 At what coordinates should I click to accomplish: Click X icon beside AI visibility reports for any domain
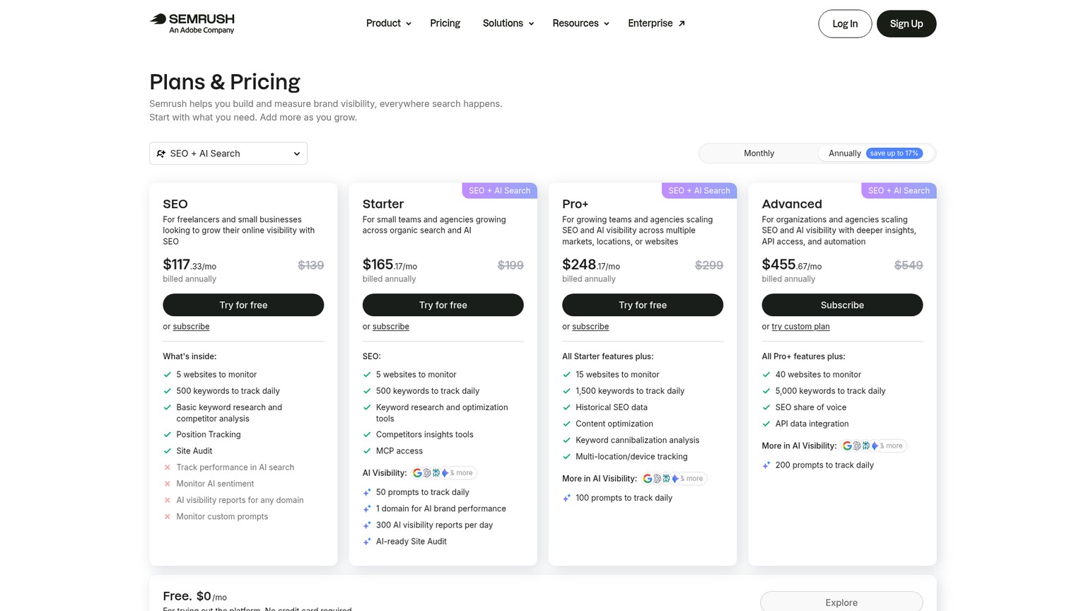coord(168,500)
